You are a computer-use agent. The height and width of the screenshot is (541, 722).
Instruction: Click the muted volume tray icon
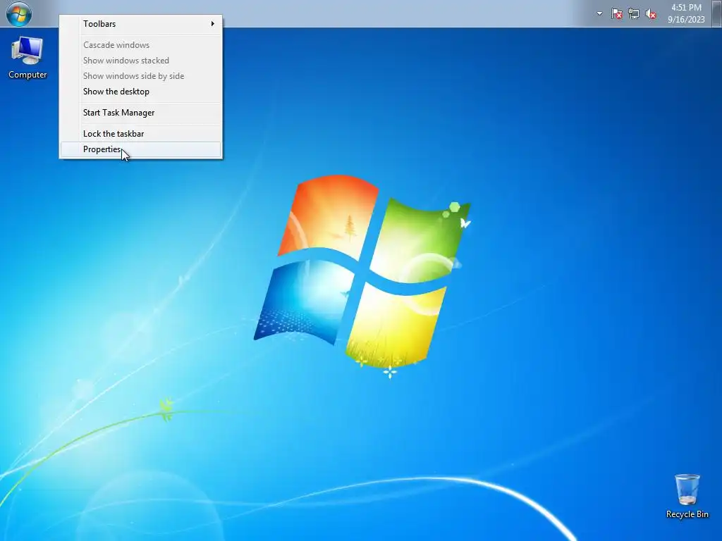(651, 14)
